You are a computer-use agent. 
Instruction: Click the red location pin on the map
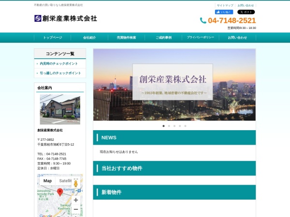click(x=60, y=192)
